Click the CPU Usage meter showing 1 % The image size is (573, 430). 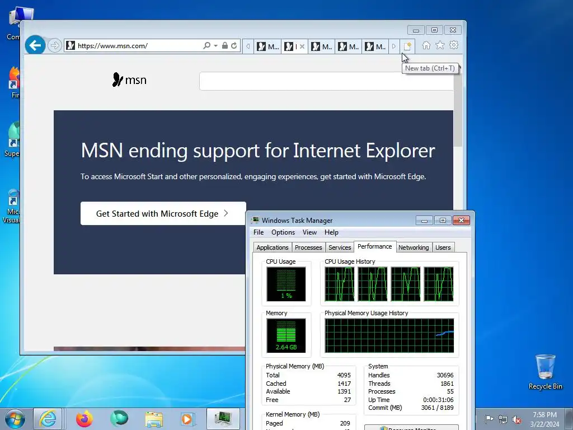[x=286, y=284]
